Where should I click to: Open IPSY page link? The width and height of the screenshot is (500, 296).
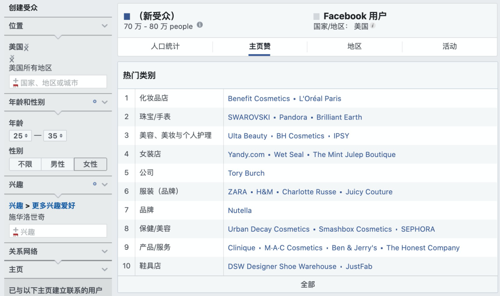[341, 136]
